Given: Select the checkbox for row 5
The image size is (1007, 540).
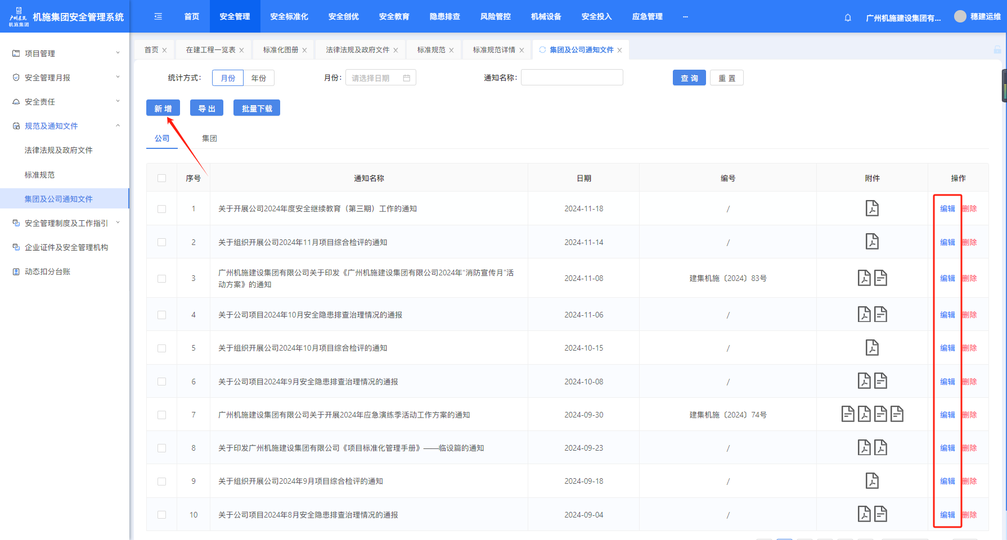Looking at the screenshot, I should pyautogui.click(x=162, y=348).
